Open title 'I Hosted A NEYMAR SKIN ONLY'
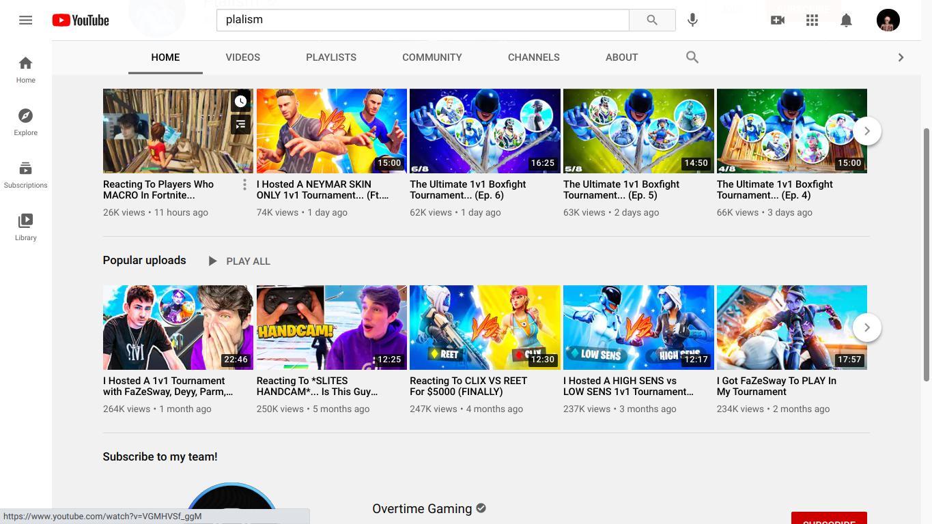The image size is (932, 524). [323, 190]
